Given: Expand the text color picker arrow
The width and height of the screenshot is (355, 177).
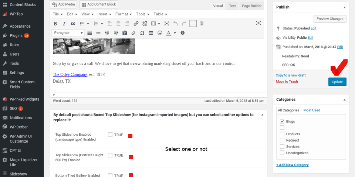Looking at the screenshot, I should pos(175,33).
